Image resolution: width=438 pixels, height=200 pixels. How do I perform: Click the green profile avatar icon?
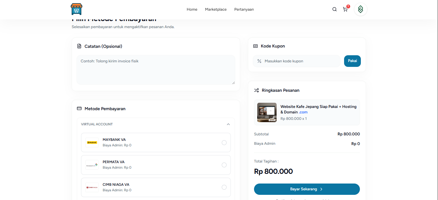coord(361,9)
